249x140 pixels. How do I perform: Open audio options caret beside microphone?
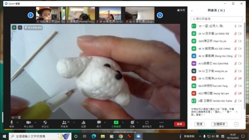(x=18, y=122)
